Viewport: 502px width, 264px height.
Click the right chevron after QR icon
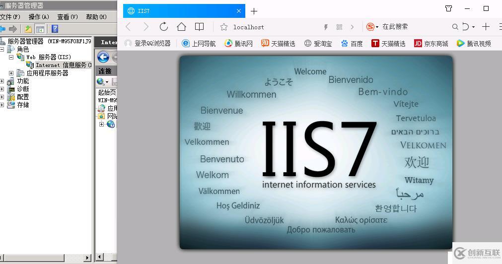click(352, 27)
